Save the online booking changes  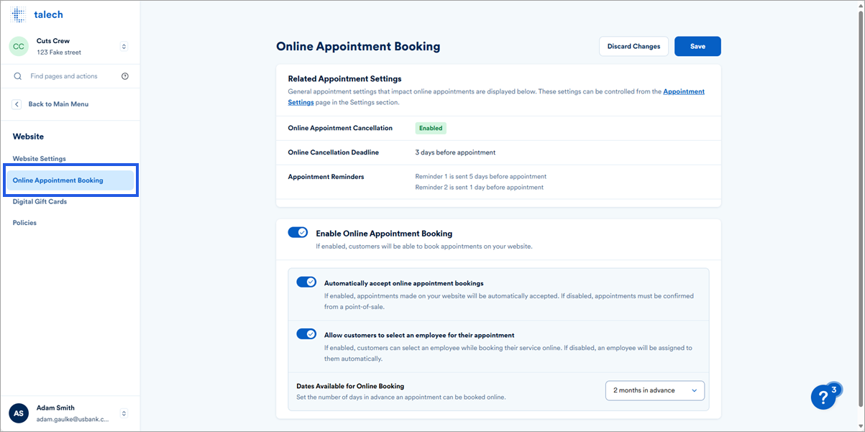[x=697, y=45]
